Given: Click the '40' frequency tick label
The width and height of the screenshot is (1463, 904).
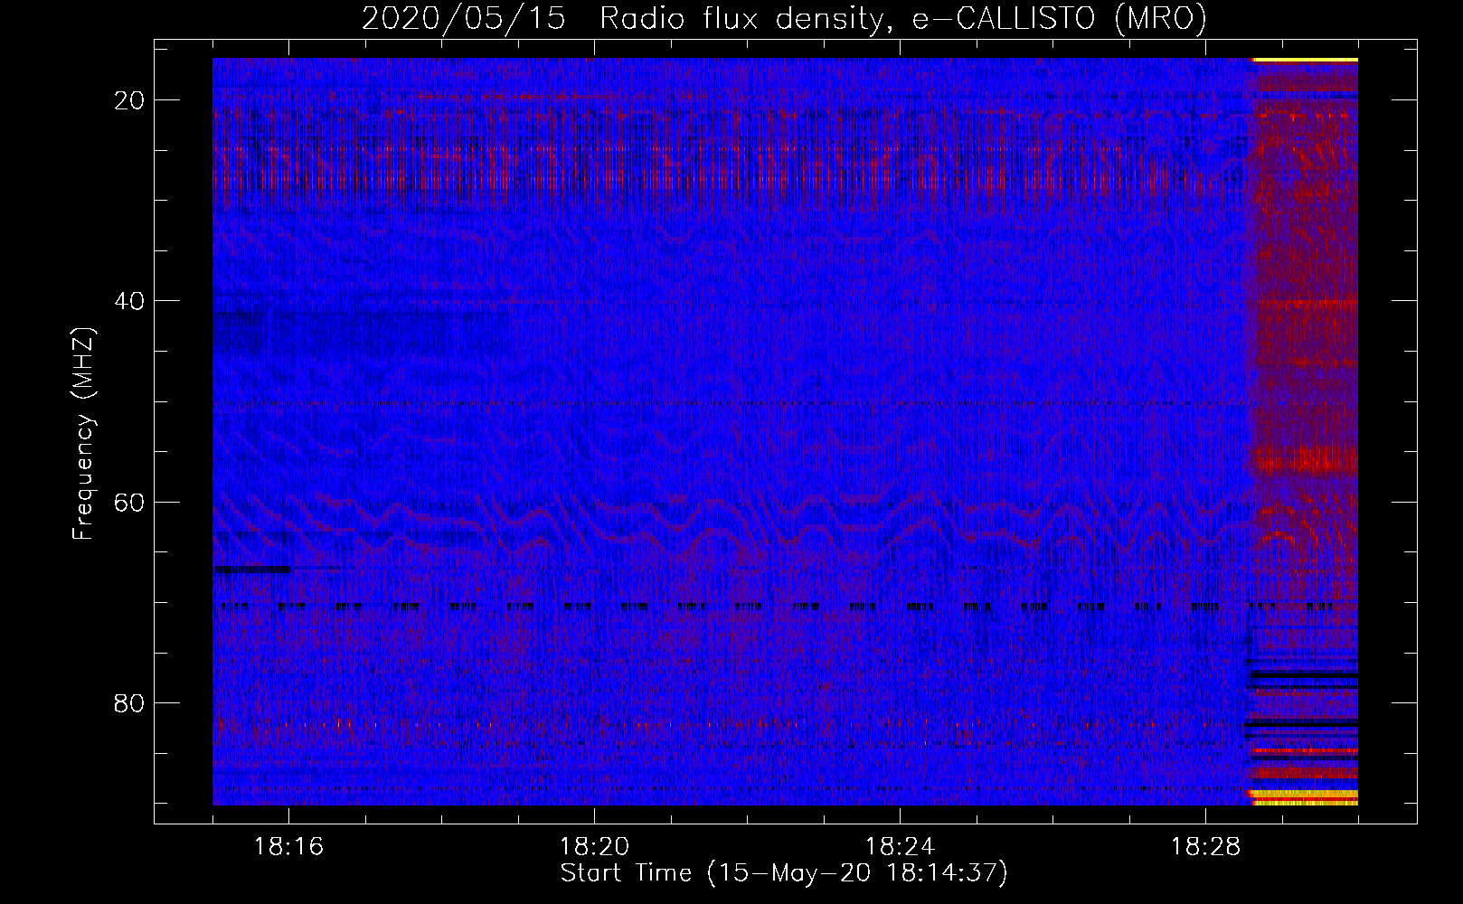Looking at the screenshot, I should pos(130,301).
